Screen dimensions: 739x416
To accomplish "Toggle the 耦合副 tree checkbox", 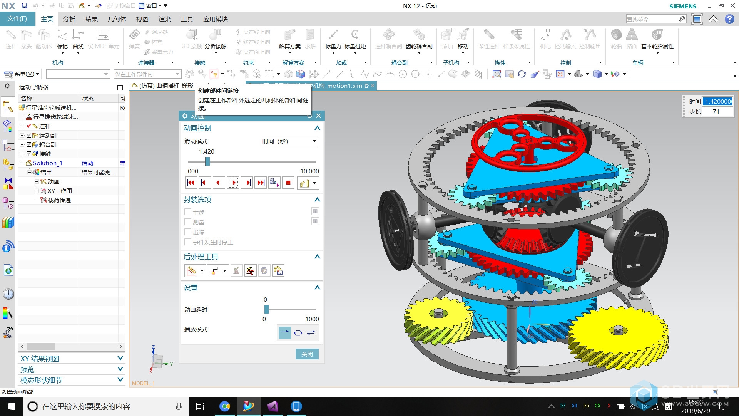I will tap(29, 144).
